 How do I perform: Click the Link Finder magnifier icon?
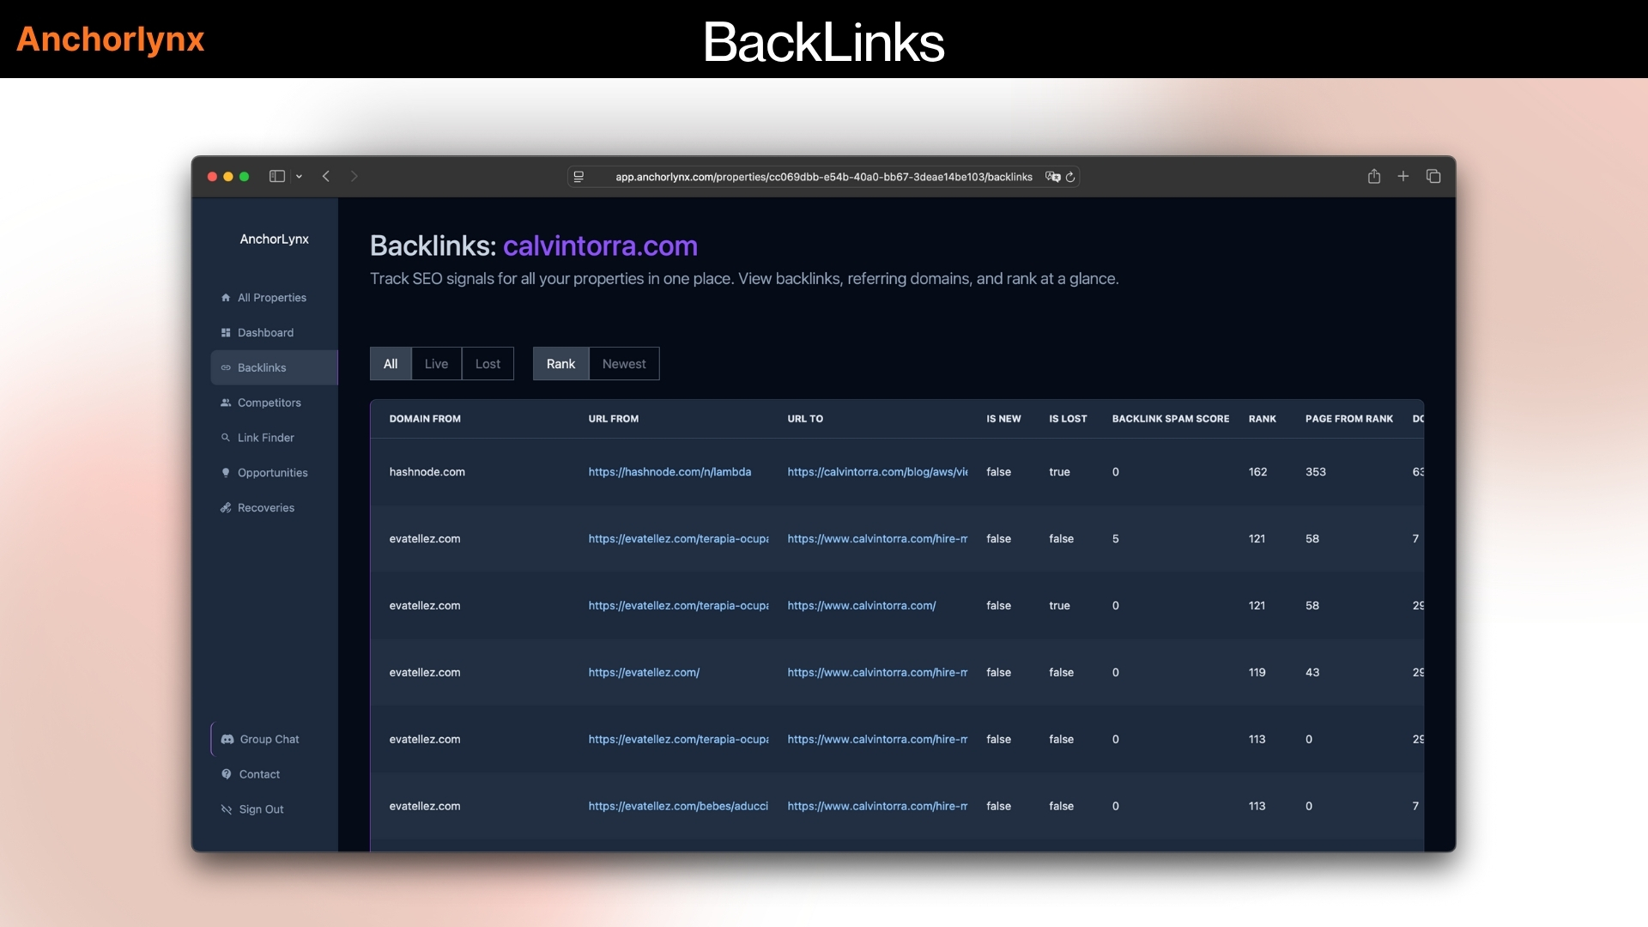[226, 438]
